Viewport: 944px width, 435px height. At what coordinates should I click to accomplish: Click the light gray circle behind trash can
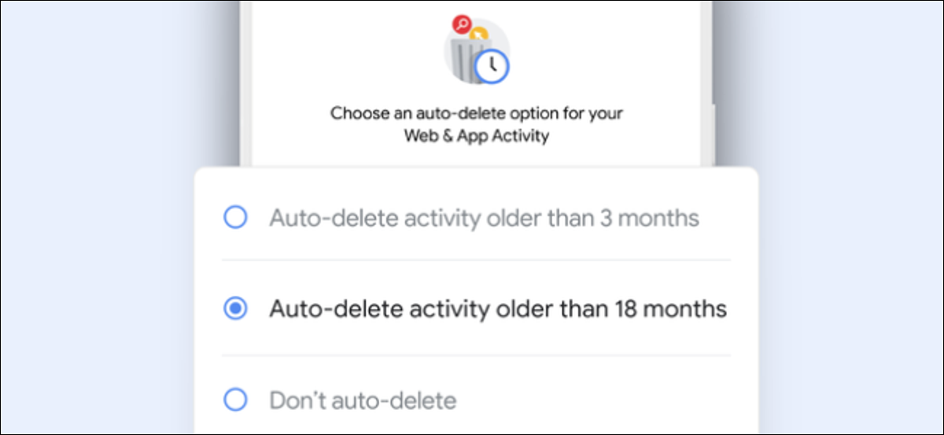476,51
